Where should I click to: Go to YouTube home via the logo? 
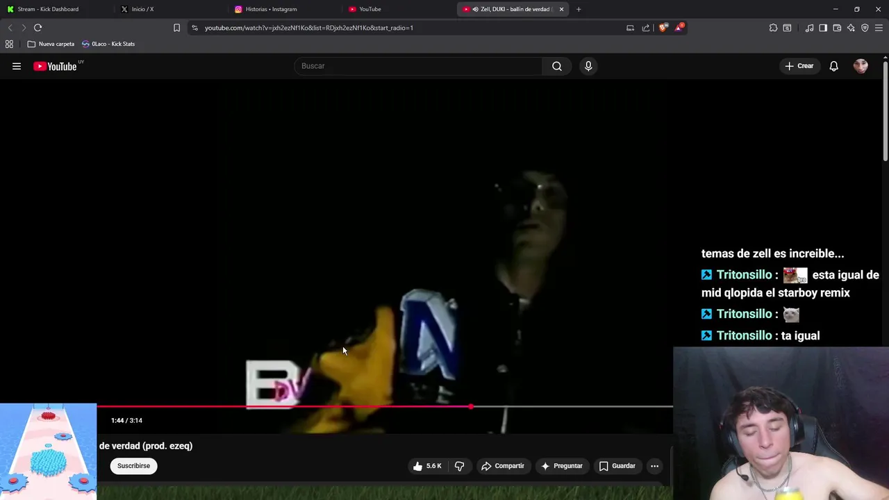(55, 66)
